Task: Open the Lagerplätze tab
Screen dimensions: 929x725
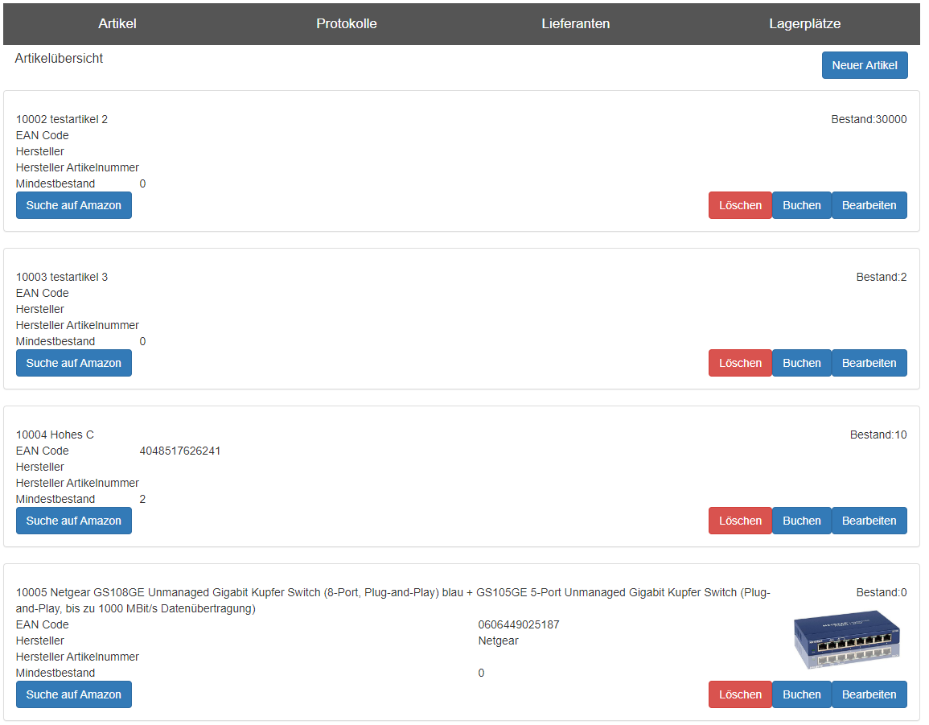Action: (804, 23)
